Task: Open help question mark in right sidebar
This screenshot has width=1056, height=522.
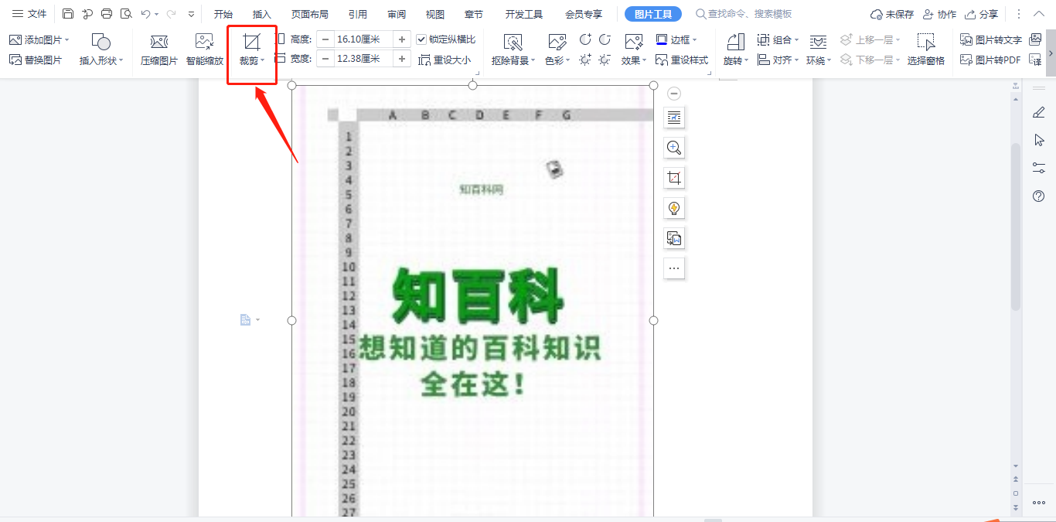Action: coord(1039,196)
